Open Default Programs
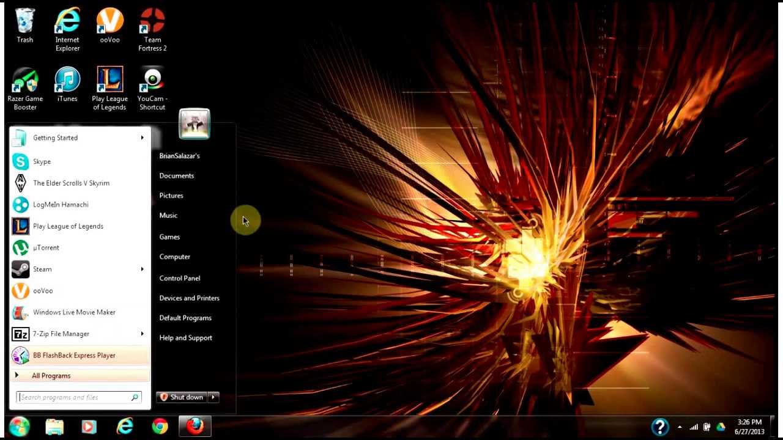Viewport: 783px width, 440px height. [185, 318]
